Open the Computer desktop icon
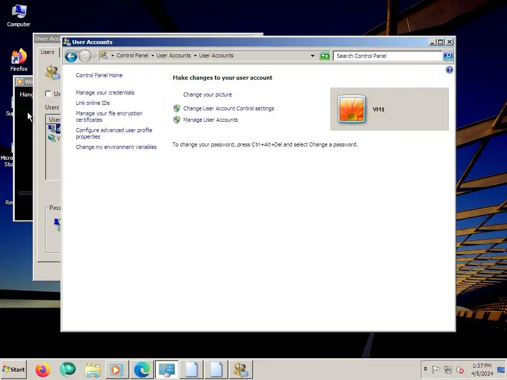The width and height of the screenshot is (507, 380). click(x=18, y=16)
